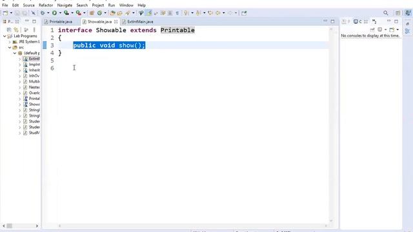Open the Source menu
This screenshot has height=232, width=413.
[x=28, y=5]
